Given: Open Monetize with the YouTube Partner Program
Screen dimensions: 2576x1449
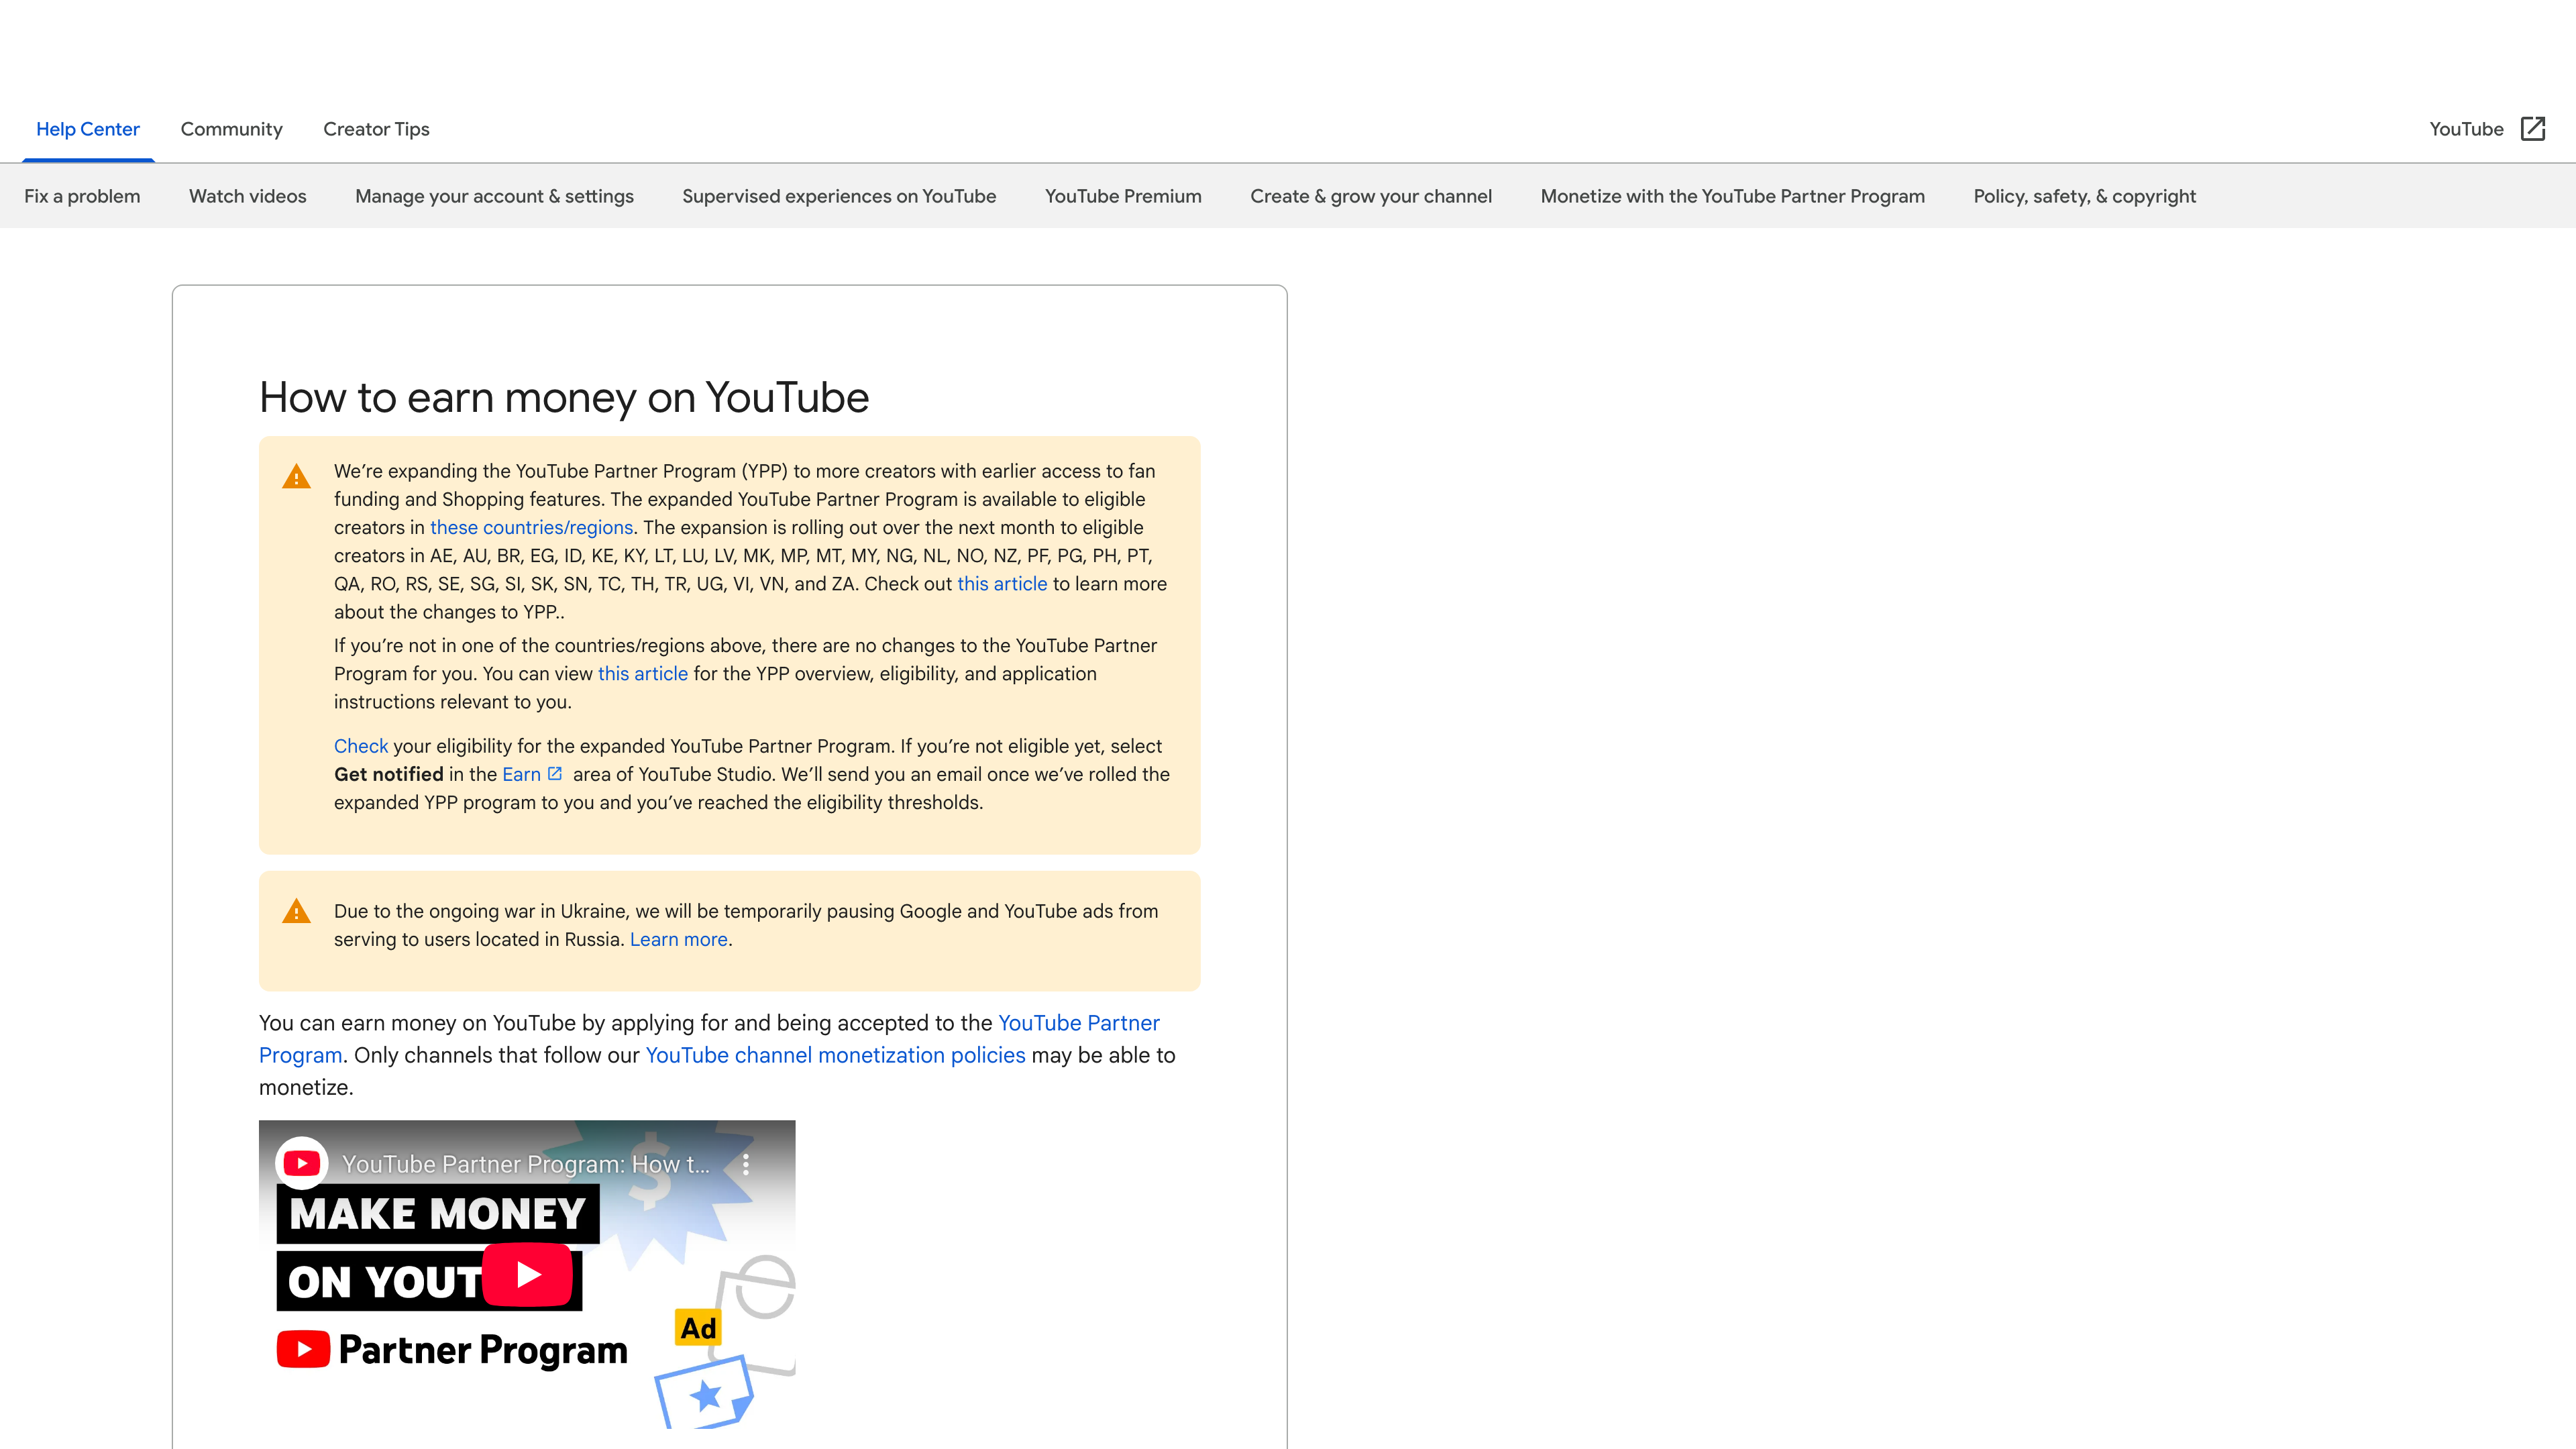Looking at the screenshot, I should [1732, 196].
